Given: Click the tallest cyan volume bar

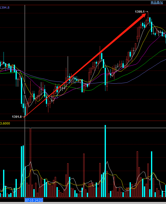Looking at the screenshot, I should pos(105,161).
